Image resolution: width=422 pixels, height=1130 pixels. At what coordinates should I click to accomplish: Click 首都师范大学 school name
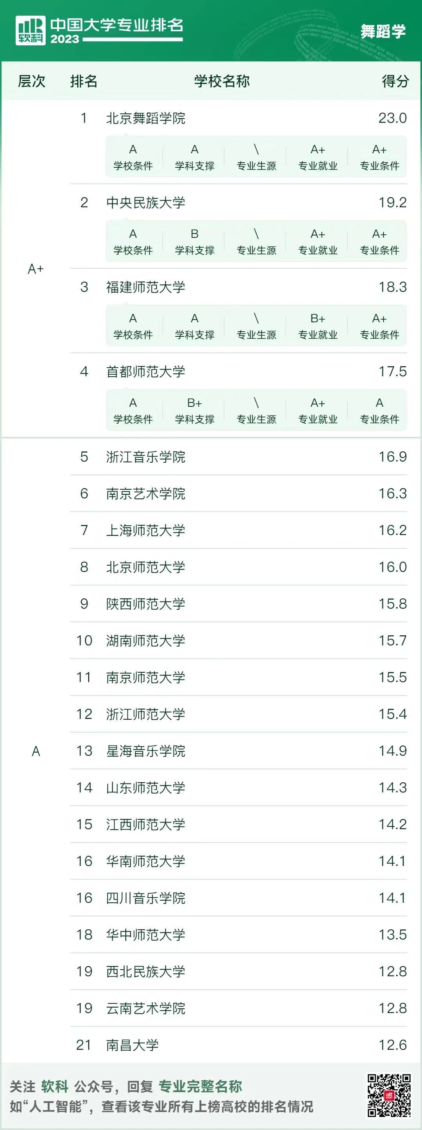145,372
